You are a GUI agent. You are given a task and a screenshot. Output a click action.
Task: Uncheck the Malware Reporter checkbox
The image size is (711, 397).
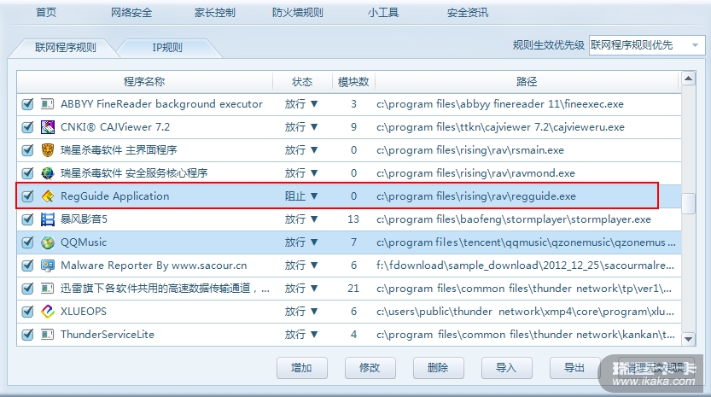coord(27,266)
